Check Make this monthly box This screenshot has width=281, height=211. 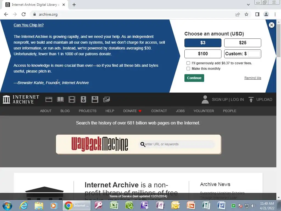pos(188,68)
